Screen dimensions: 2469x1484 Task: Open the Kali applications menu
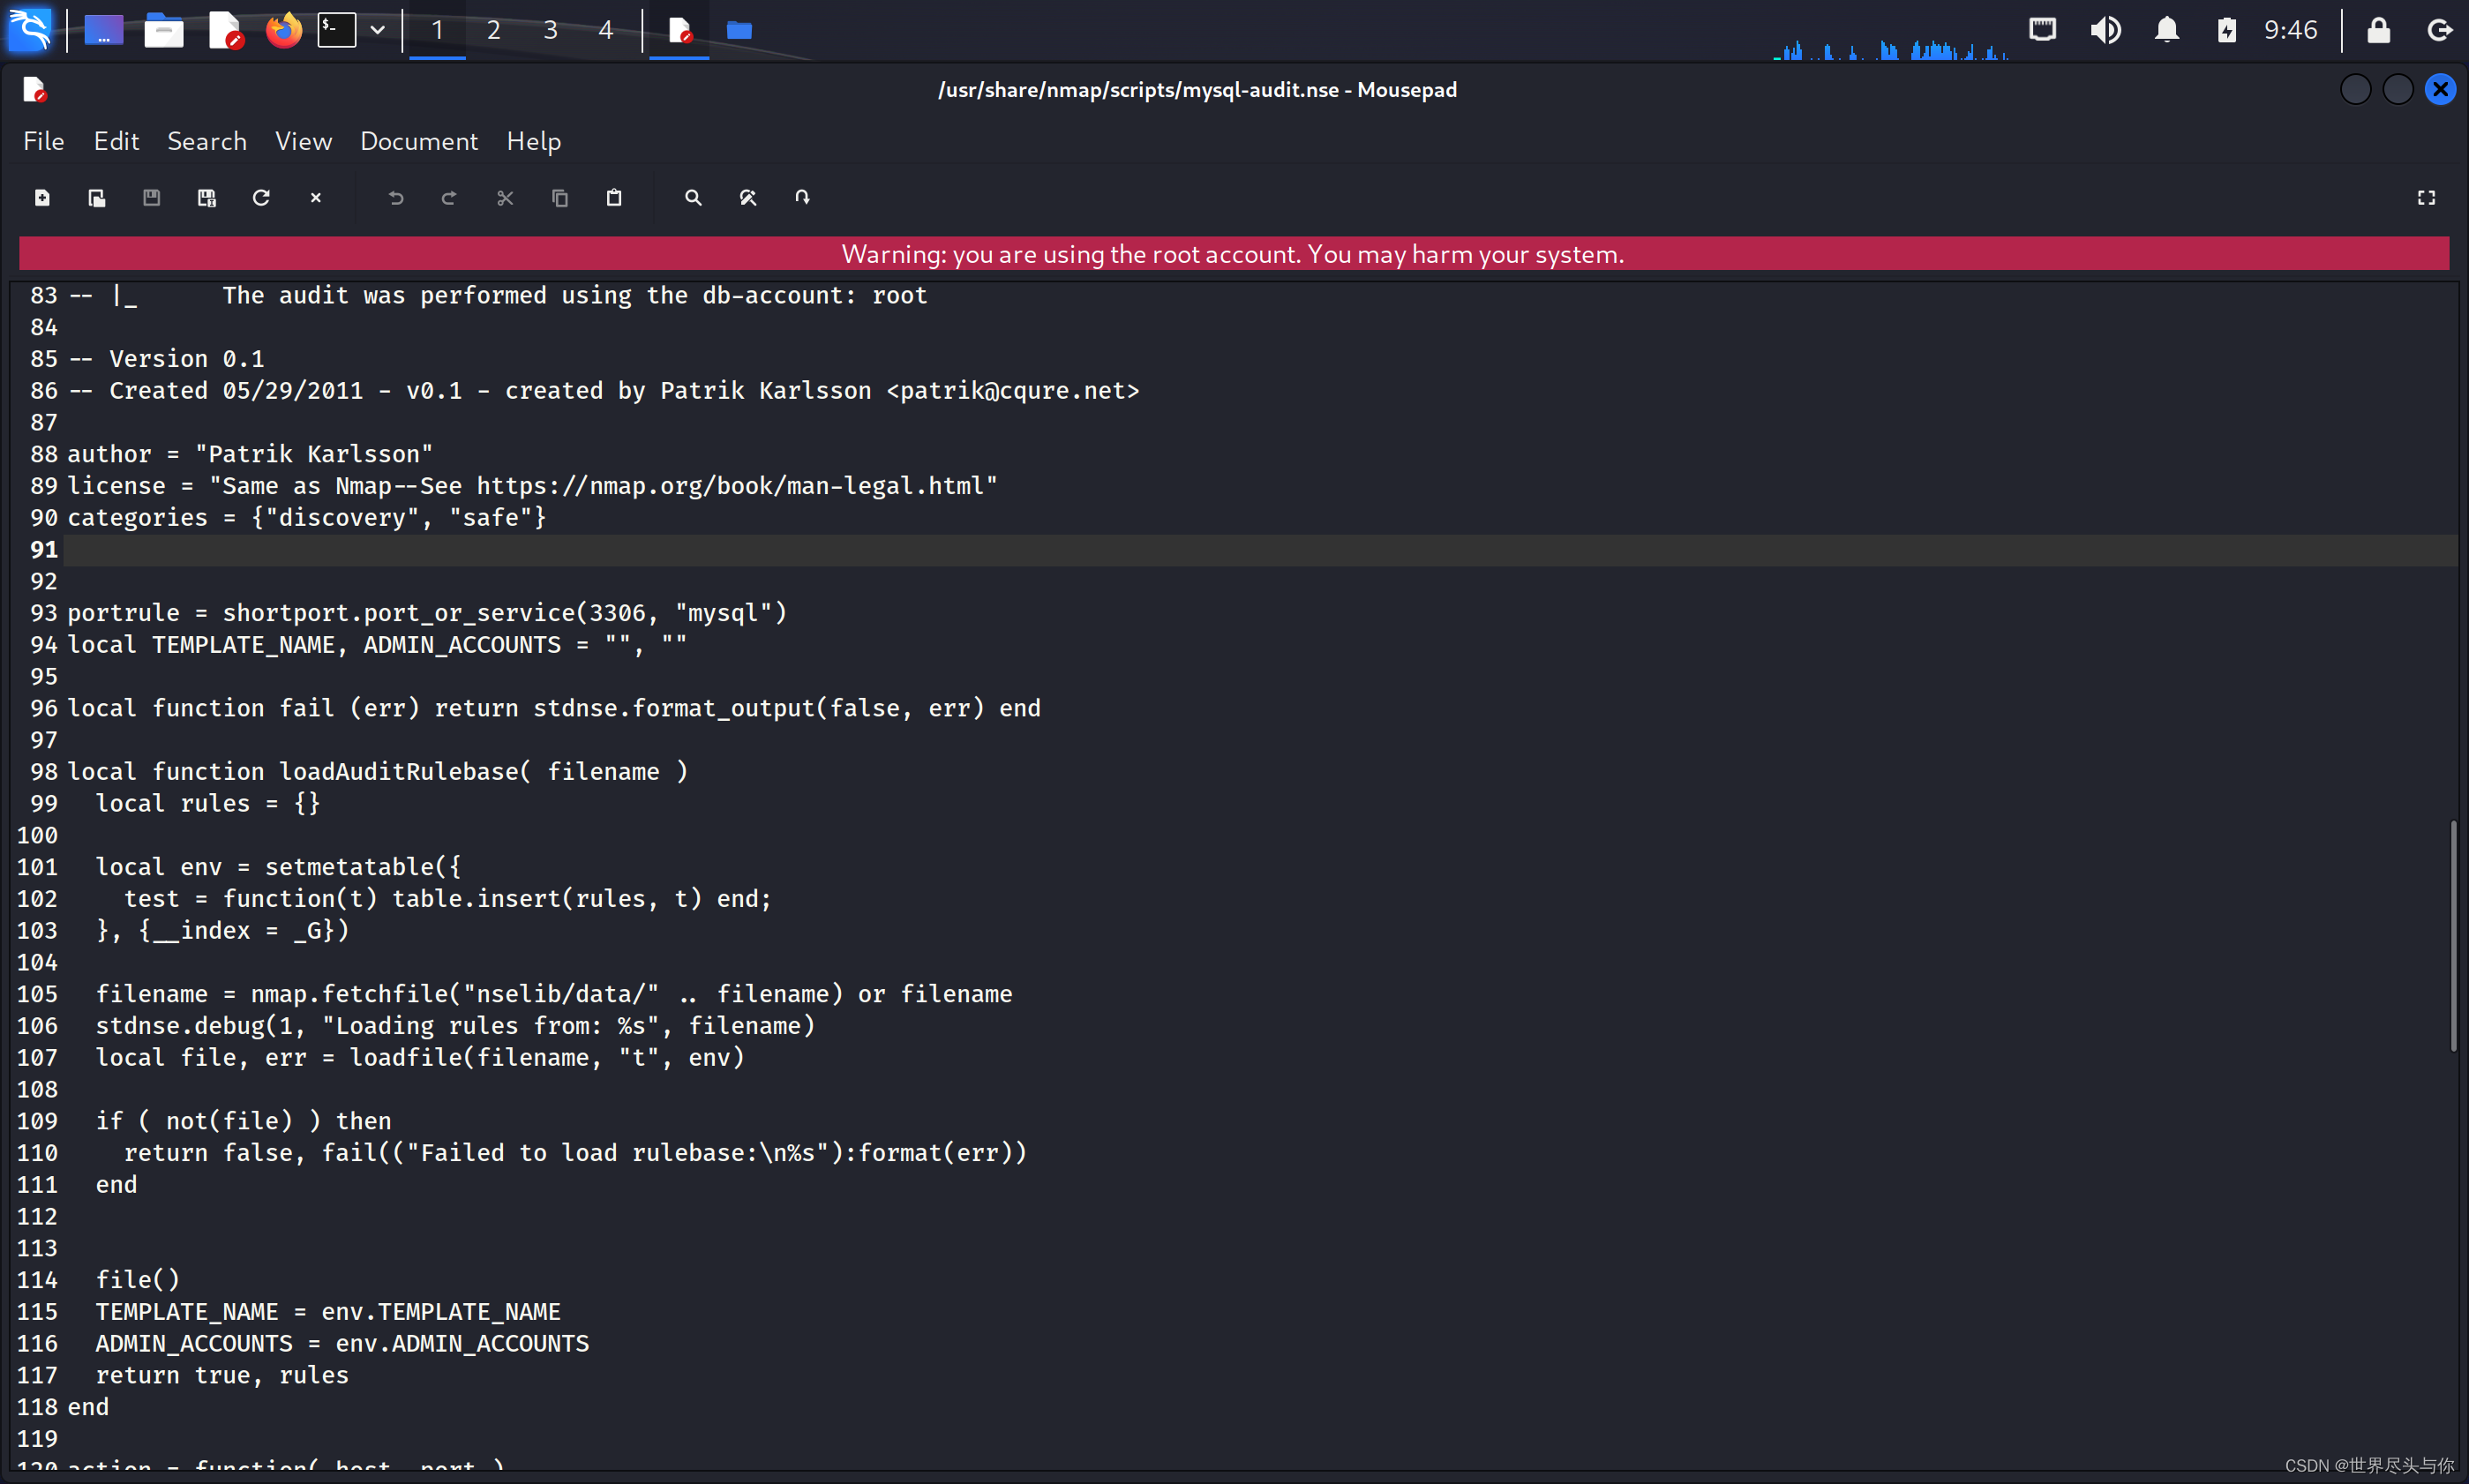(x=30, y=30)
